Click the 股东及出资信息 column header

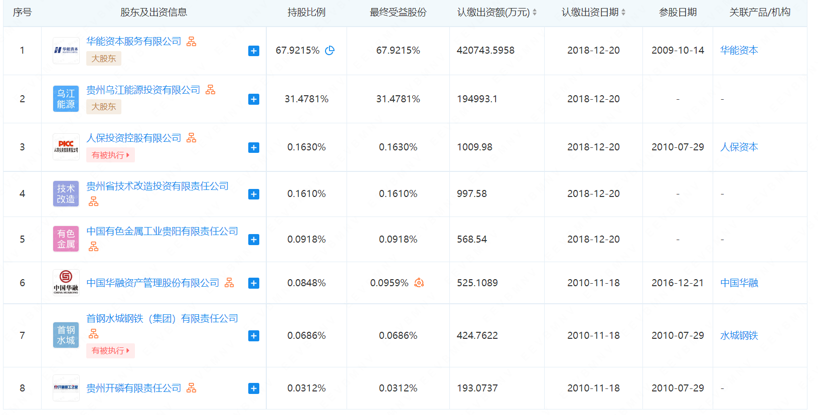153,13
